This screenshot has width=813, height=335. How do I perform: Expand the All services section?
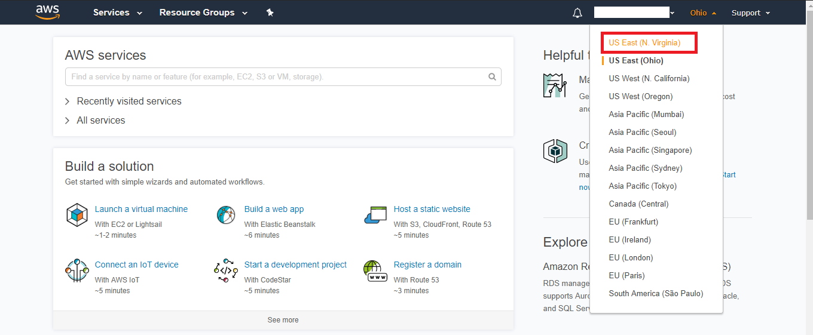100,121
